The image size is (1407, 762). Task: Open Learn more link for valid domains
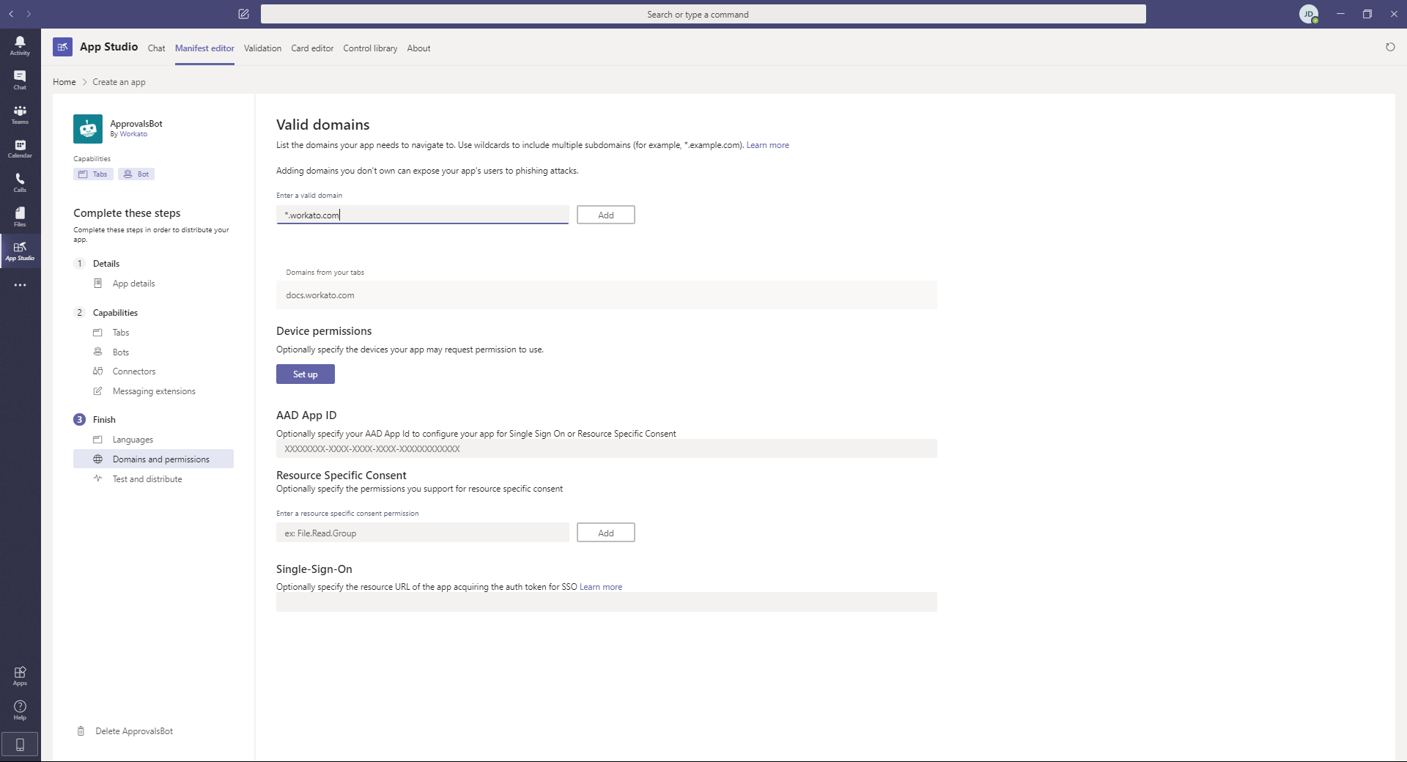click(767, 145)
